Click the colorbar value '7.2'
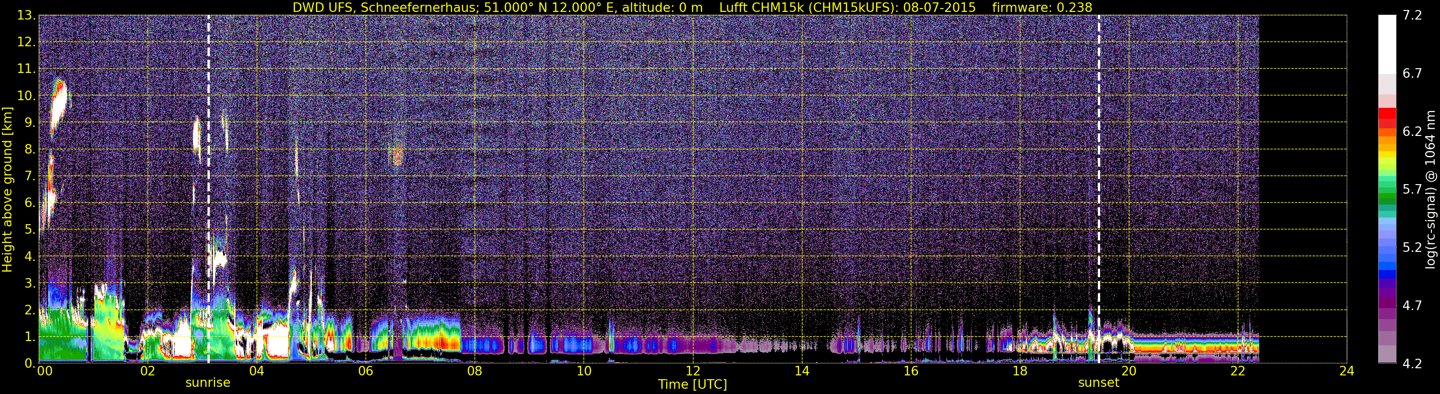 pos(1411,16)
